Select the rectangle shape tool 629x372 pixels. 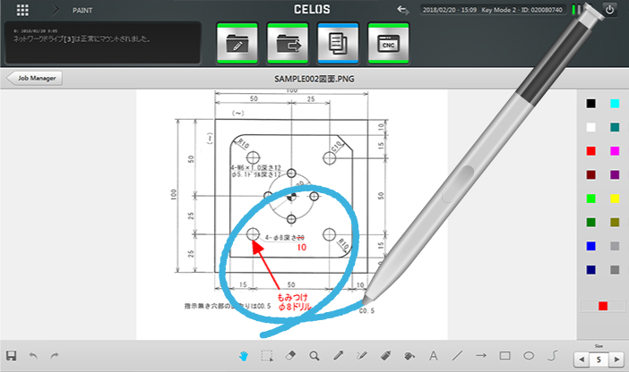pos(505,356)
